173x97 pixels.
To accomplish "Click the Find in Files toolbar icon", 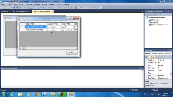I will [x=30, y=8].
